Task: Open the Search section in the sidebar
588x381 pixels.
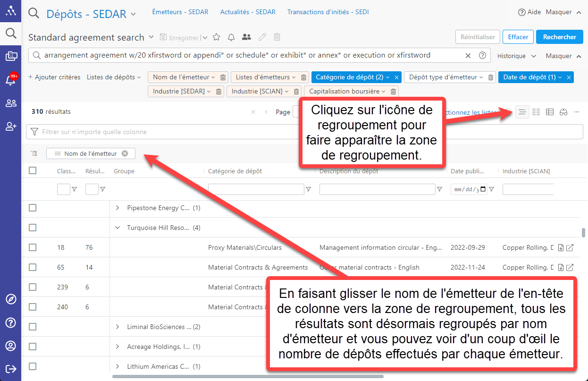Action: (10, 33)
